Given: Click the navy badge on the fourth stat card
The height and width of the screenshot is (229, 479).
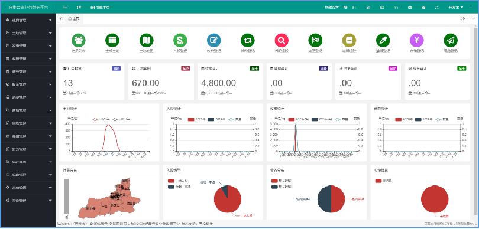Looking at the screenshot, I should pyautogui.click(x=323, y=68).
